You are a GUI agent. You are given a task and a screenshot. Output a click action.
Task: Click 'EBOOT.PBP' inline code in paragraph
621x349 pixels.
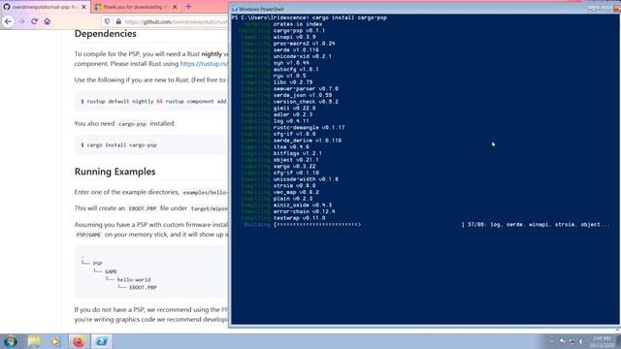tap(143, 208)
